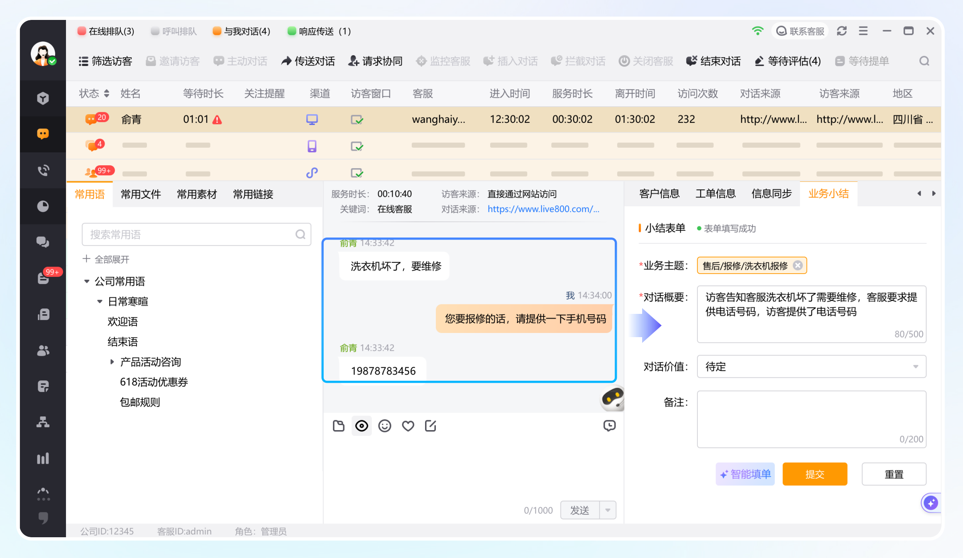Viewport: 963px width, 558px height.
Task: Open the robot assistant avatar icon
Action: pos(612,399)
